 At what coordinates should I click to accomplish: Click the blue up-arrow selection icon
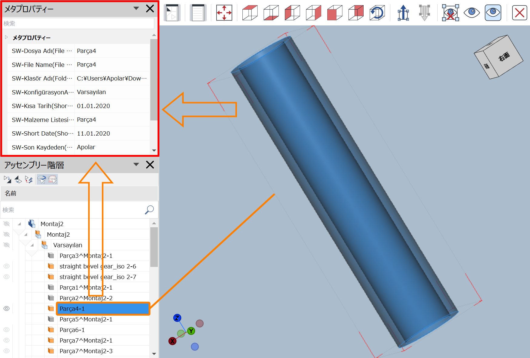click(x=403, y=13)
